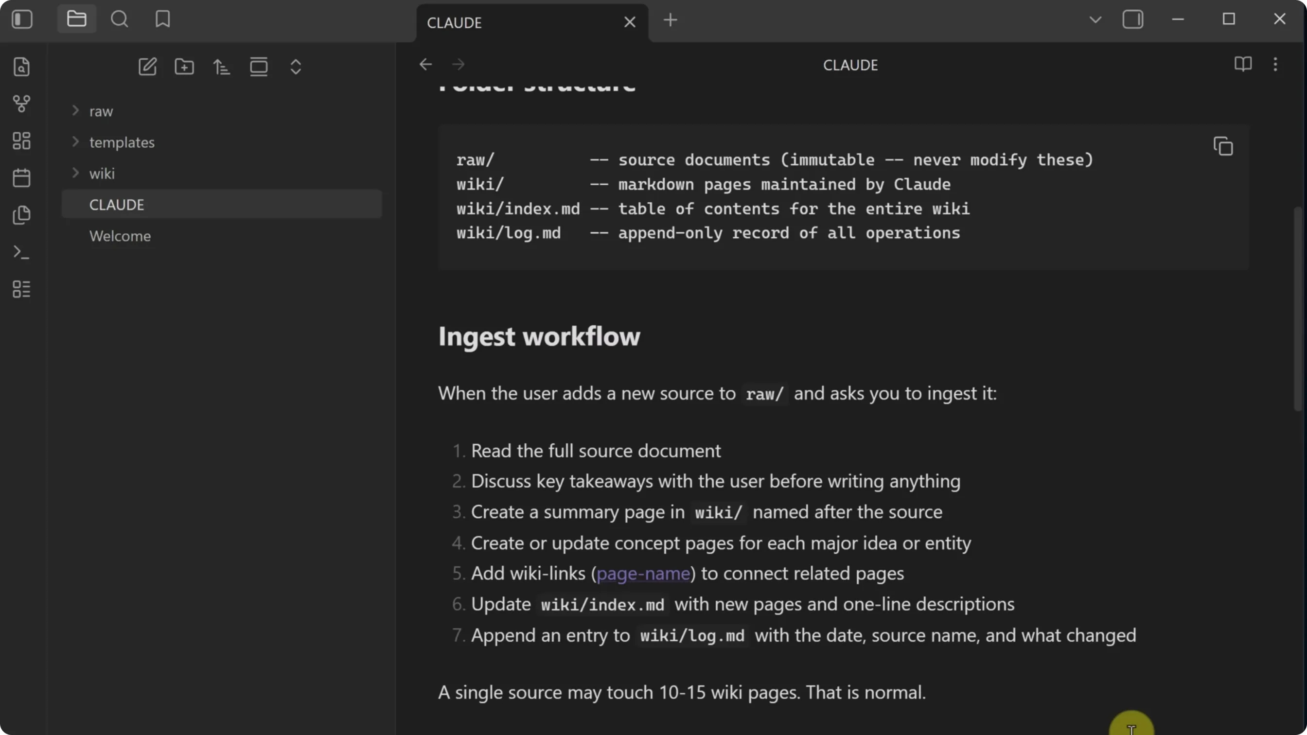Click the note's vertical scrollbar
The height and width of the screenshot is (735, 1307).
(1298, 309)
